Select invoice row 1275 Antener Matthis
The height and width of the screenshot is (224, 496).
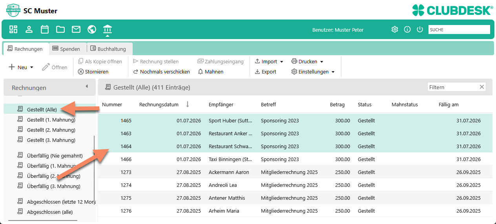295,198
